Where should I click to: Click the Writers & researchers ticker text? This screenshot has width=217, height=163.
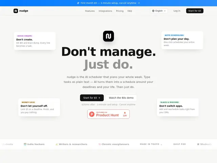point(73,144)
